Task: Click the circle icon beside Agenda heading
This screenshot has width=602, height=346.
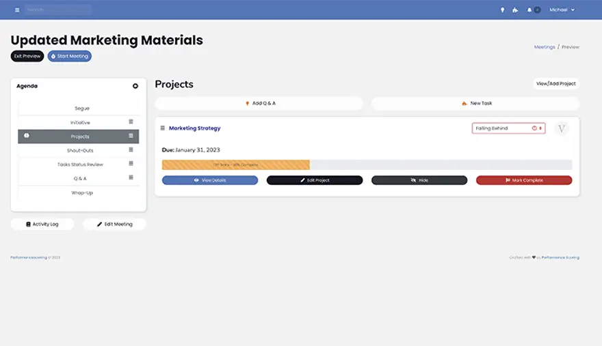Action: tap(135, 86)
